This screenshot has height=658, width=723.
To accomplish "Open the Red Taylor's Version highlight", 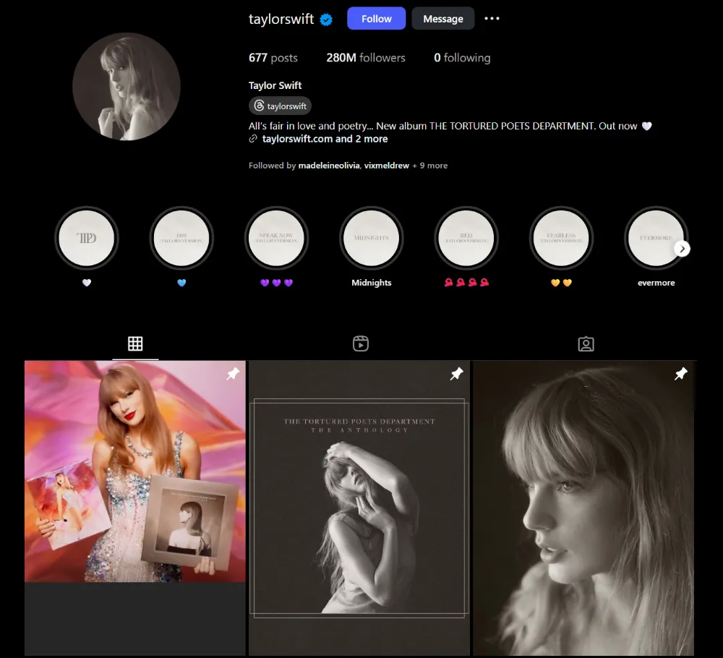I will click(x=466, y=238).
